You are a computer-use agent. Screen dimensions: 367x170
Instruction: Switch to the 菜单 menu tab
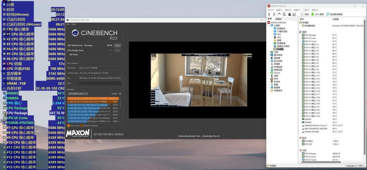coord(270,19)
